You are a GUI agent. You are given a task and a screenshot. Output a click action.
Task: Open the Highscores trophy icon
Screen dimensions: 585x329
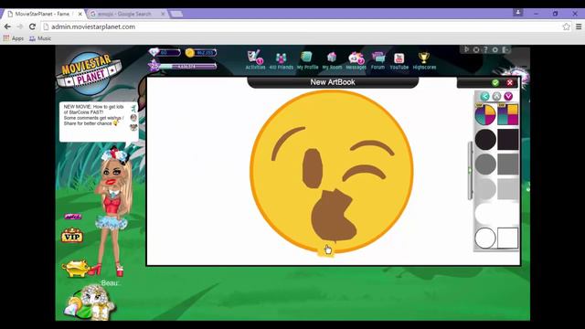click(x=424, y=60)
